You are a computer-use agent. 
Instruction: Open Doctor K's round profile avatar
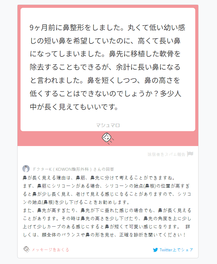point(26,169)
